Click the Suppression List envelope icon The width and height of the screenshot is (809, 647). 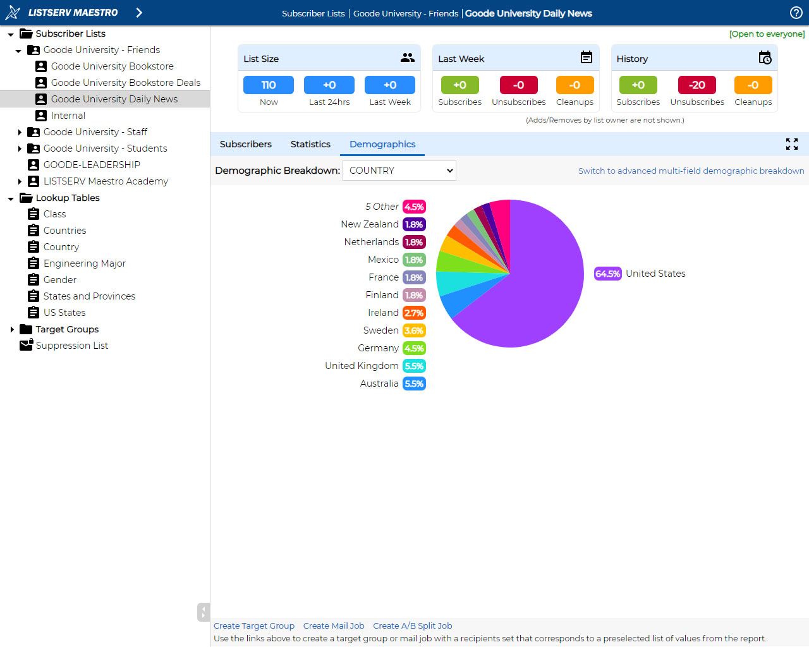tap(26, 345)
